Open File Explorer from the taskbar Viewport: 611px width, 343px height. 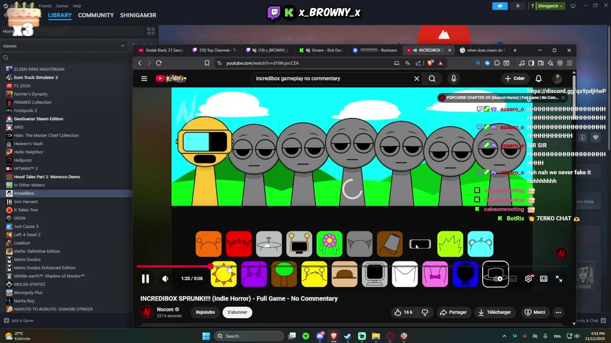tap(376, 336)
